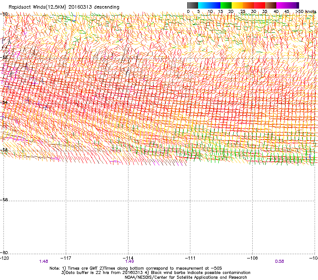Click the ">50 knots" legend label
This screenshot has width=318, height=280.
pos(306,12)
